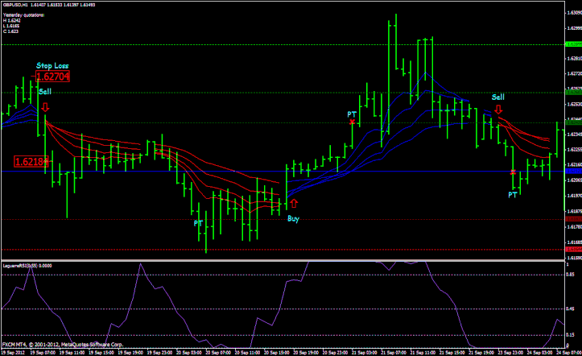This screenshot has height=356, width=582.
Task: Click the Yesterday quotations heading
Action: coord(23,14)
